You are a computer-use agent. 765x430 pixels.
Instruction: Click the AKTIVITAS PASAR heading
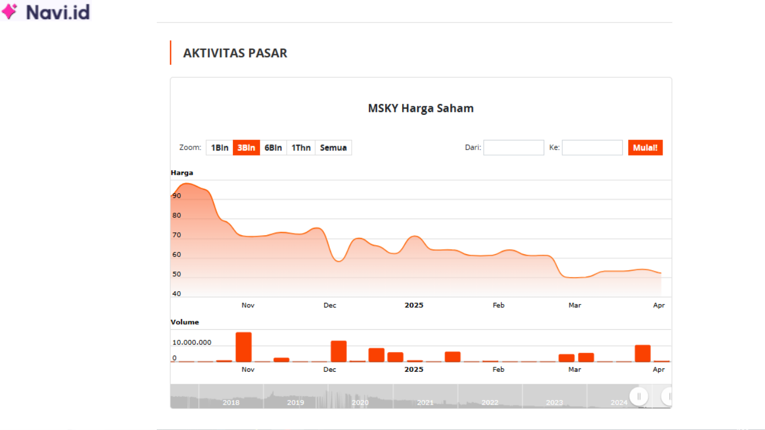(x=235, y=53)
